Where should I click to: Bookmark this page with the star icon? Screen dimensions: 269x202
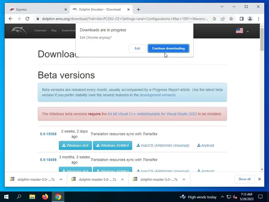click(x=231, y=19)
